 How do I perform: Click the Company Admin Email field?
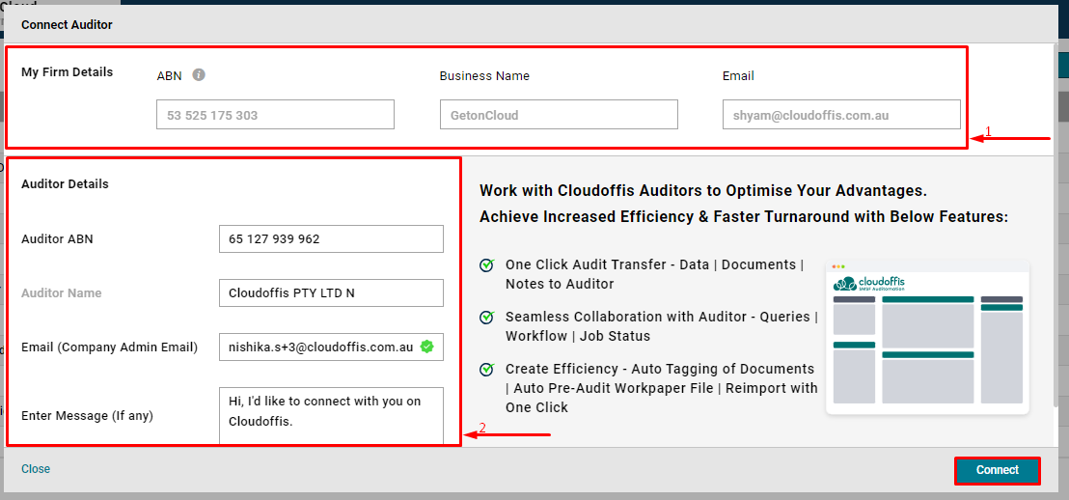[318, 347]
